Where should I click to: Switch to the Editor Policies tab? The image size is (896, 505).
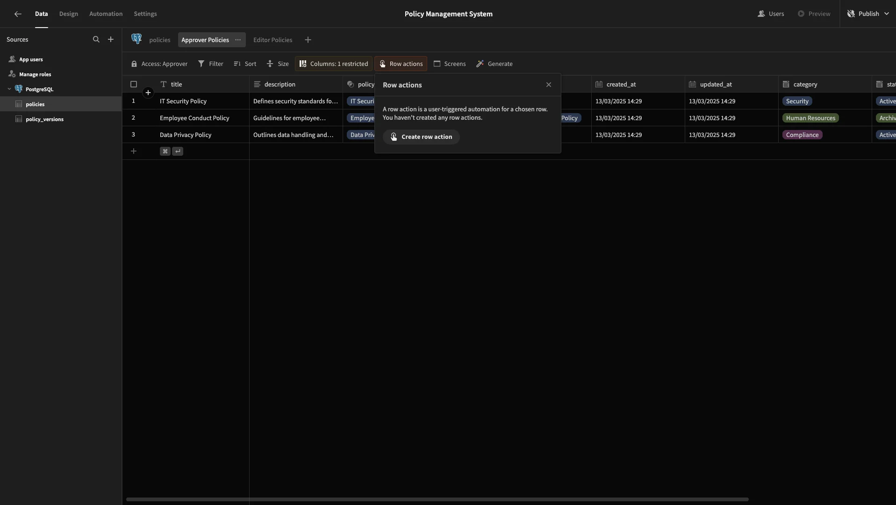click(x=273, y=40)
